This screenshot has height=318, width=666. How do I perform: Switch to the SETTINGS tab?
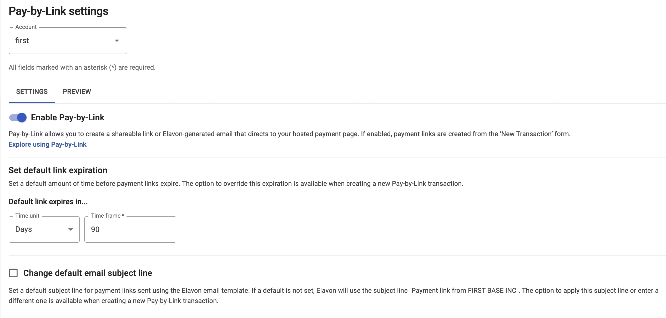click(x=32, y=92)
